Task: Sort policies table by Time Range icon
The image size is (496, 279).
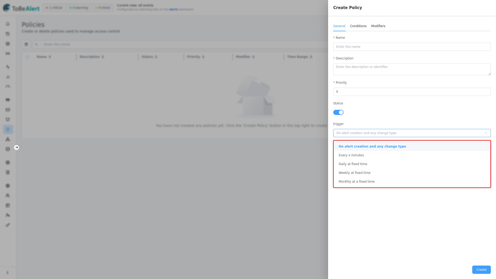Action: 311,57
